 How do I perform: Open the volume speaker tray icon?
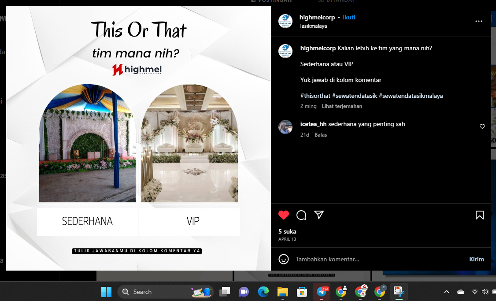click(485, 292)
